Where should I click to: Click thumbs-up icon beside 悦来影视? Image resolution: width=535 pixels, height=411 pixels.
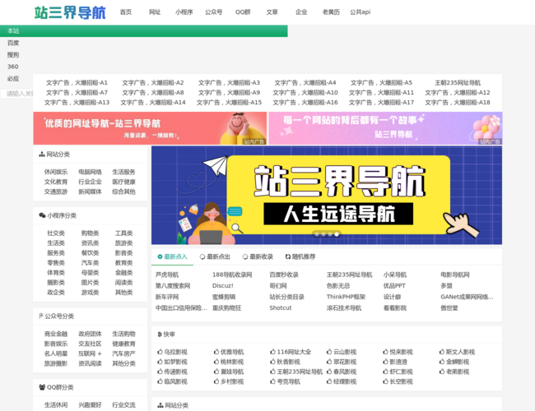coord(385,352)
